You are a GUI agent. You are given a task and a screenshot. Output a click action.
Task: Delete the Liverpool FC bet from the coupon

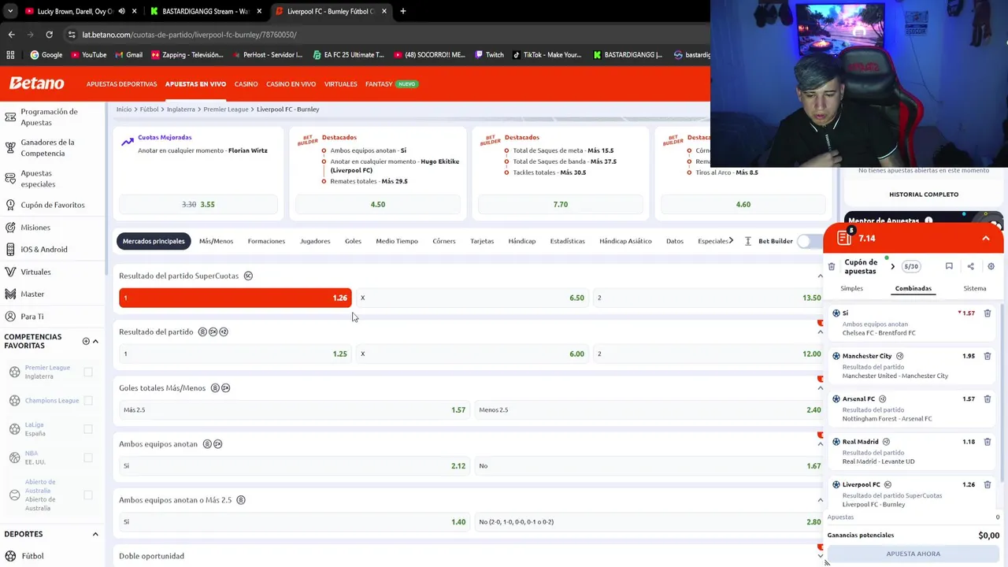[987, 485]
